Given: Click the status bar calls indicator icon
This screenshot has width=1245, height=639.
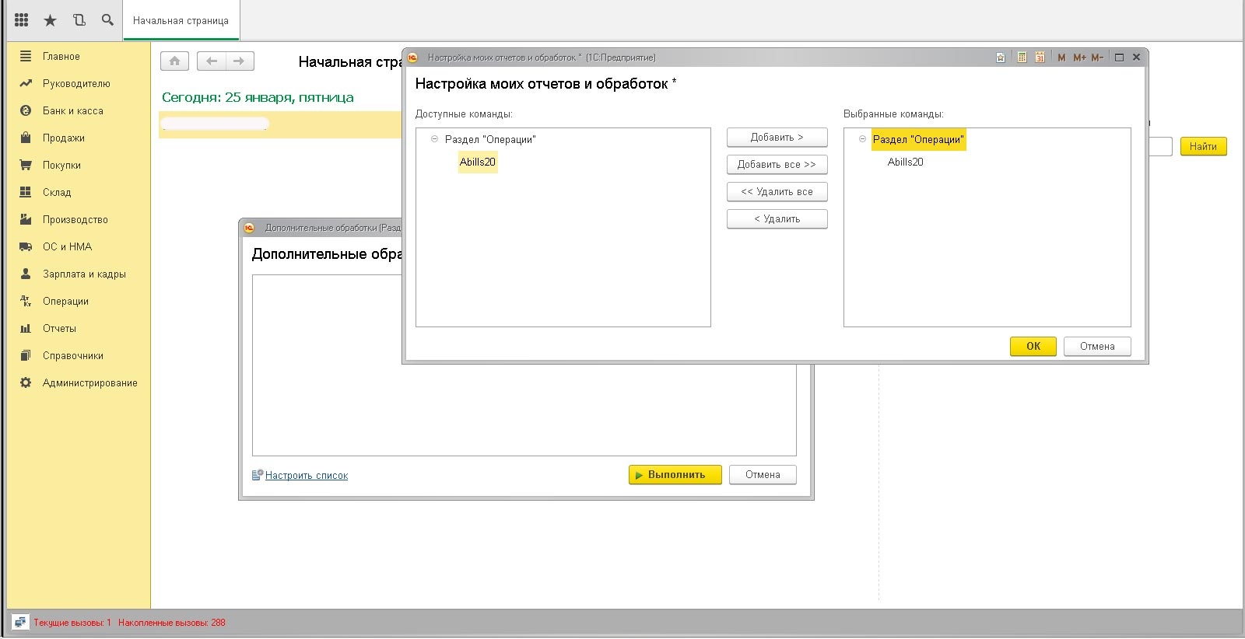Looking at the screenshot, I should (20, 622).
